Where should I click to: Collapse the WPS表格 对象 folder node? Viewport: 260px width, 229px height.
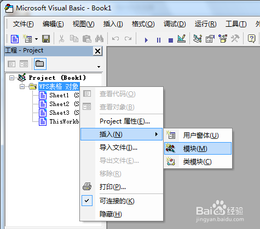coord(22,86)
